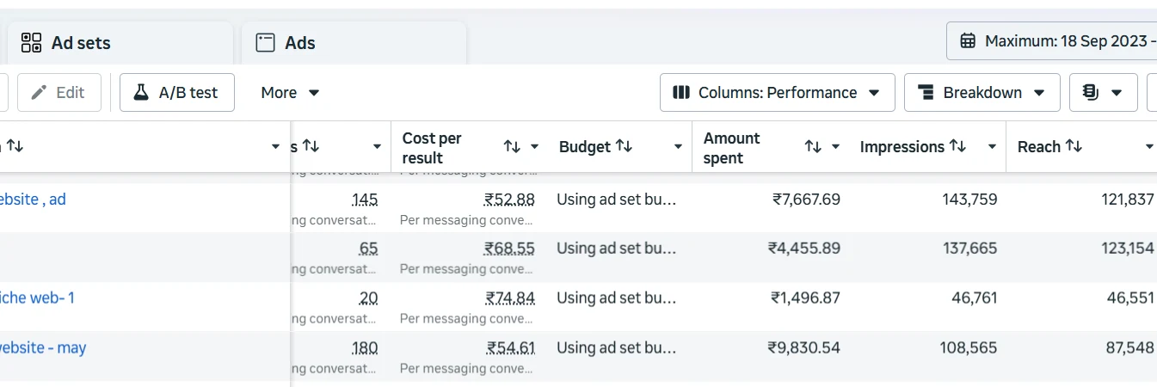Screen dimensions: 1157x387
Task: Sort by Reach column
Action: (1074, 146)
